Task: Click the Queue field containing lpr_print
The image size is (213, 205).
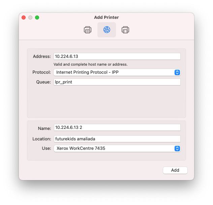Action: pyautogui.click(x=117, y=82)
